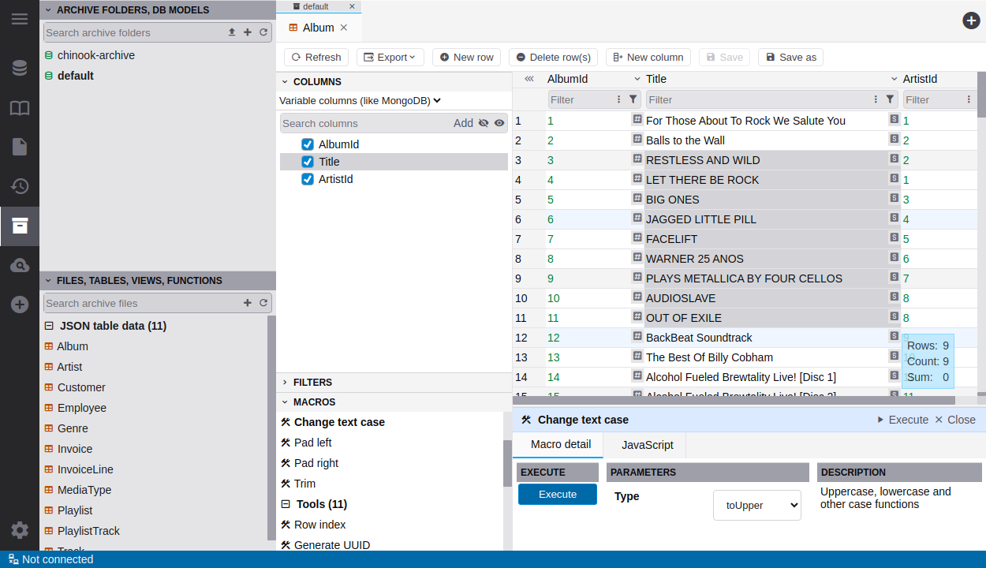This screenshot has width=986, height=568.
Task: Click hide columns crossed-eye icon
Action: tap(484, 123)
